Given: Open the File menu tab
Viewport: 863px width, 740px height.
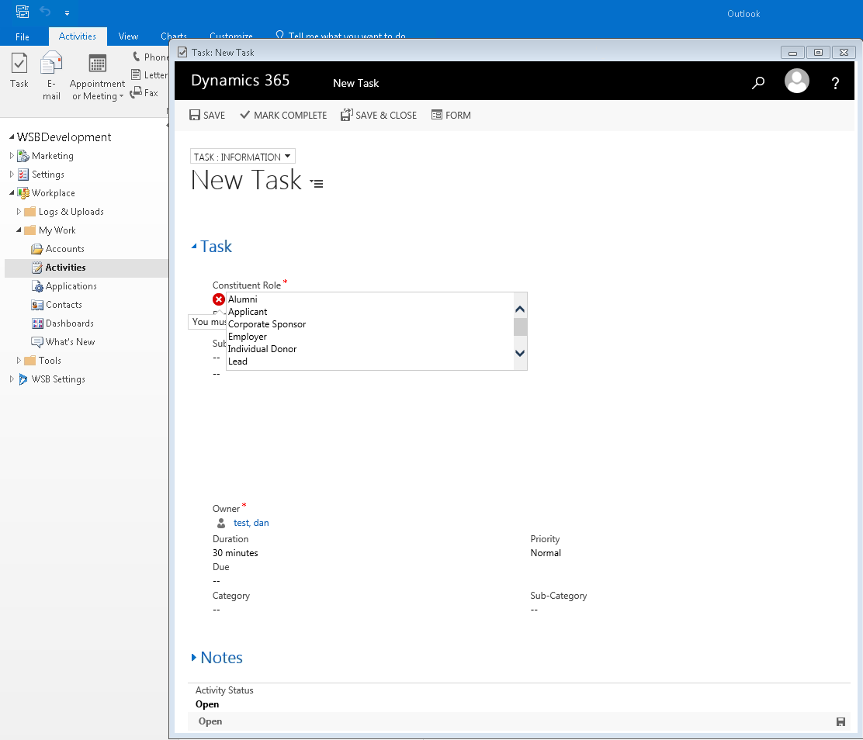Looking at the screenshot, I should click(23, 36).
